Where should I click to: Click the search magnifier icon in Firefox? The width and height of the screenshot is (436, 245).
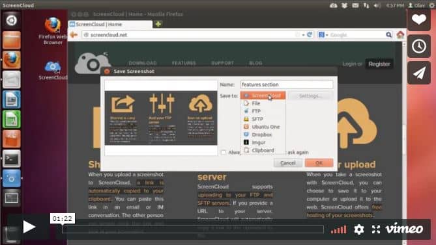click(x=388, y=35)
